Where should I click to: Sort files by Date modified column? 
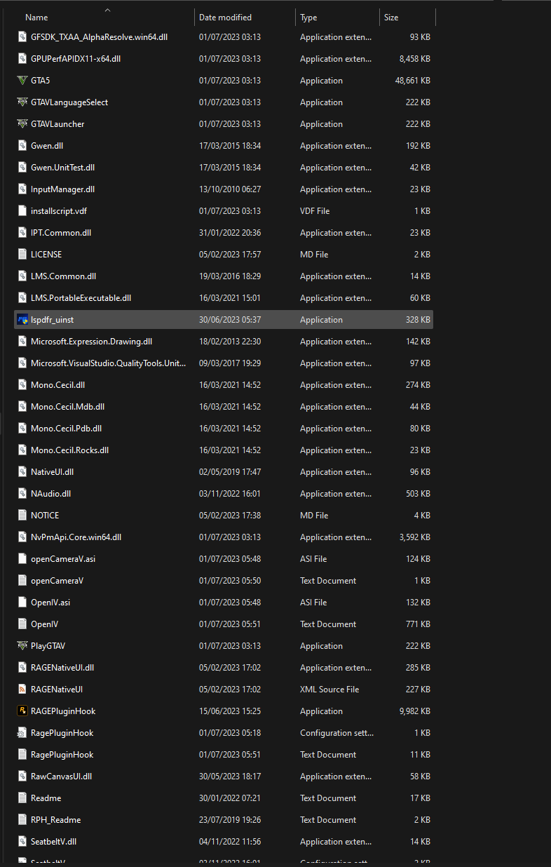tap(225, 18)
